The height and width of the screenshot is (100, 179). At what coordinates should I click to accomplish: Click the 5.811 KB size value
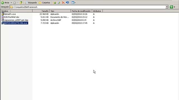coord(44,17)
